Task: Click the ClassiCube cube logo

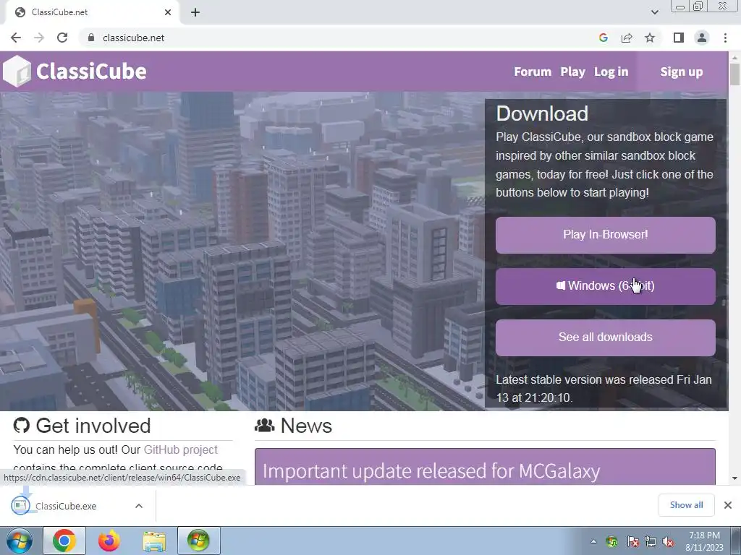Action: click(17, 72)
